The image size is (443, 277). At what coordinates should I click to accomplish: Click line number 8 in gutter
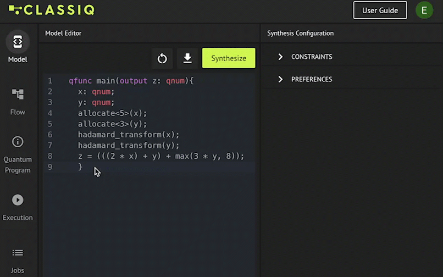pyautogui.click(x=50, y=156)
